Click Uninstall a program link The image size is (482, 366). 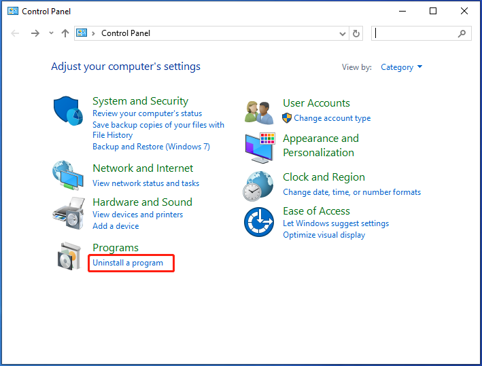128,263
